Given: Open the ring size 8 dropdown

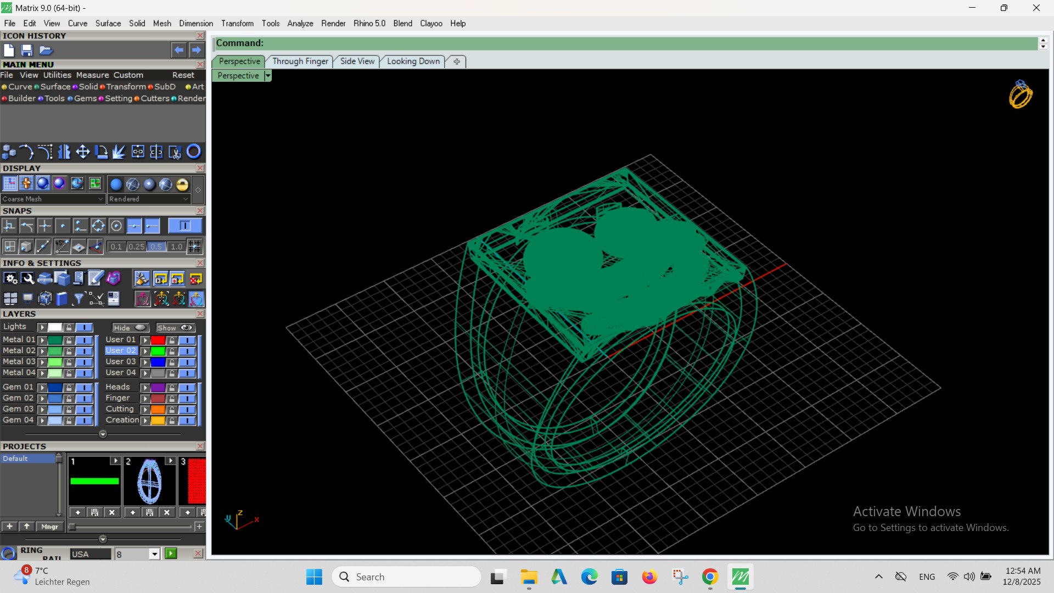Looking at the screenshot, I should [154, 554].
